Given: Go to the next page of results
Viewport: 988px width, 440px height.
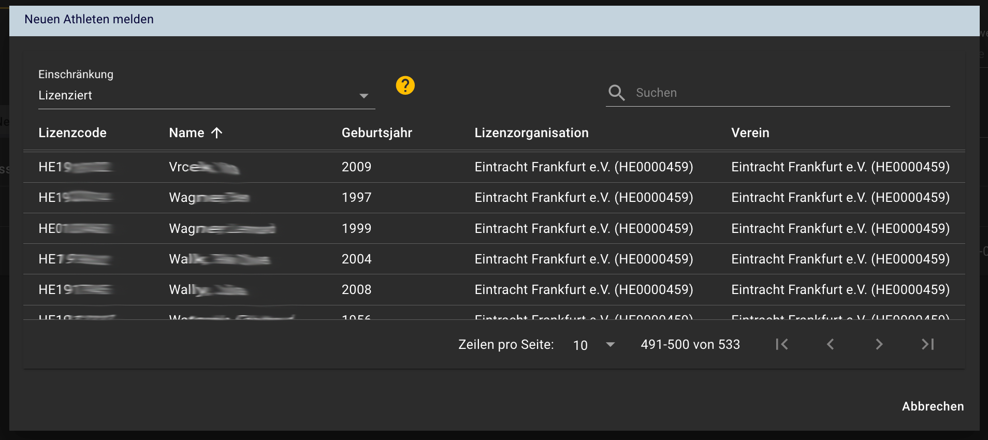Looking at the screenshot, I should pyautogui.click(x=879, y=344).
